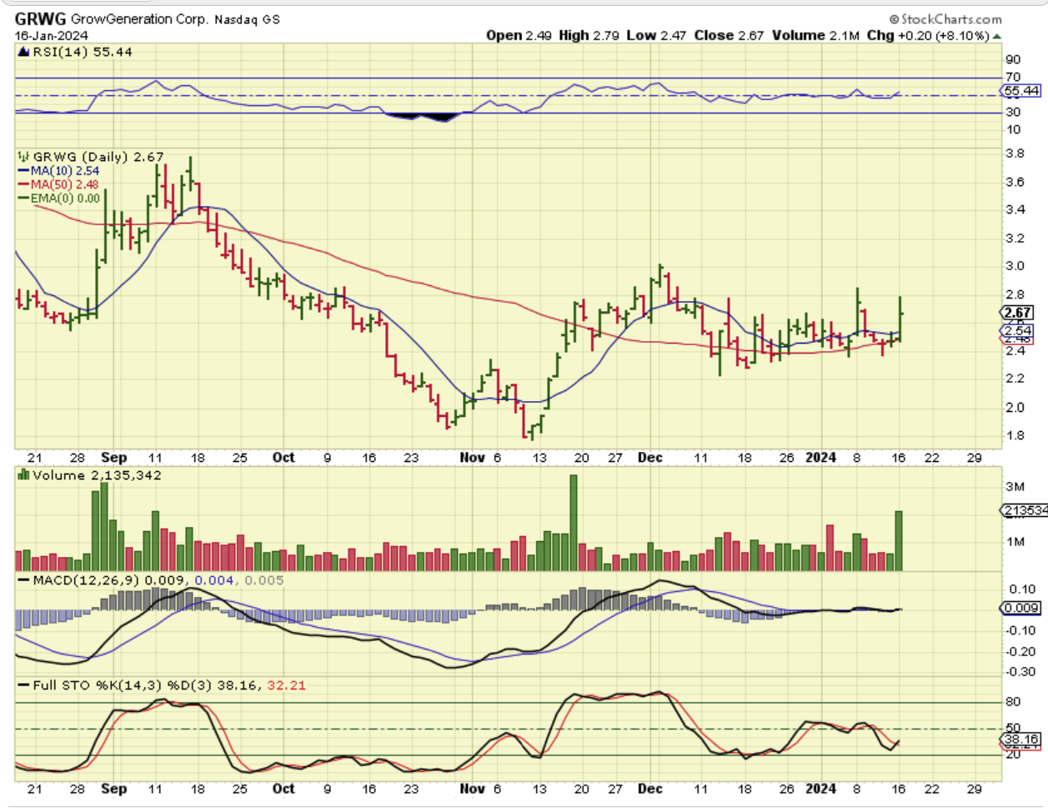The height and width of the screenshot is (808, 1048).
Task: Click the GRWG (Daily) price bar icon
Action: (x=24, y=157)
